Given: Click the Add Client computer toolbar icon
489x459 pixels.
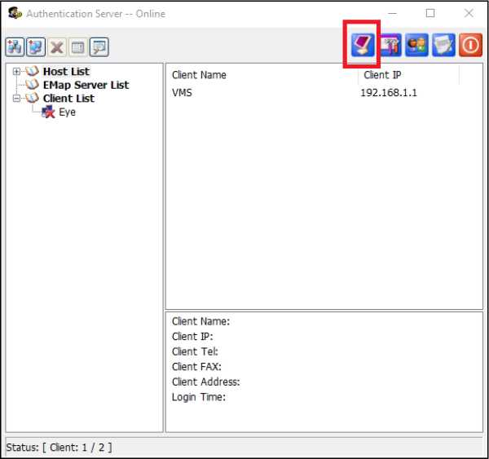Looking at the screenshot, I should [35, 47].
